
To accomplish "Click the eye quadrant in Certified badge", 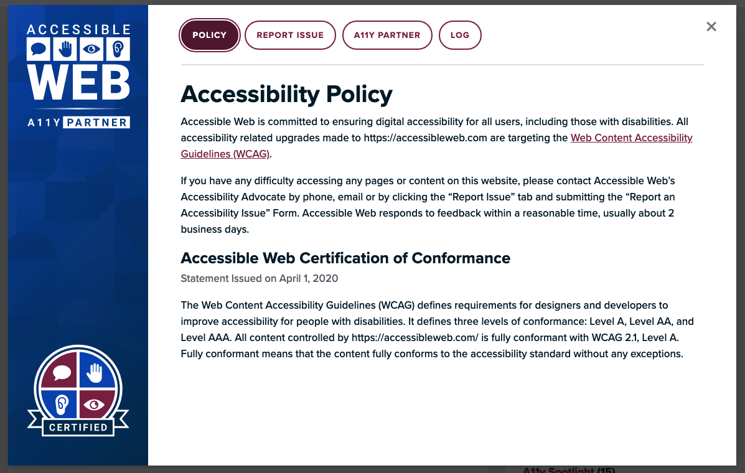I will [96, 404].
